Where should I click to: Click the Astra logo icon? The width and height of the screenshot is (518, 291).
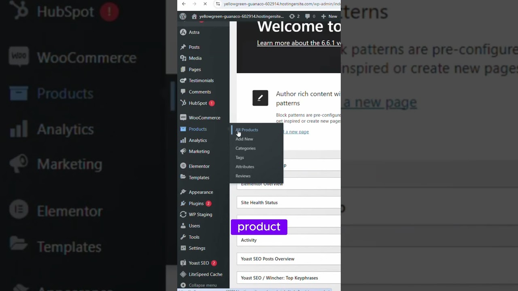coord(183,32)
